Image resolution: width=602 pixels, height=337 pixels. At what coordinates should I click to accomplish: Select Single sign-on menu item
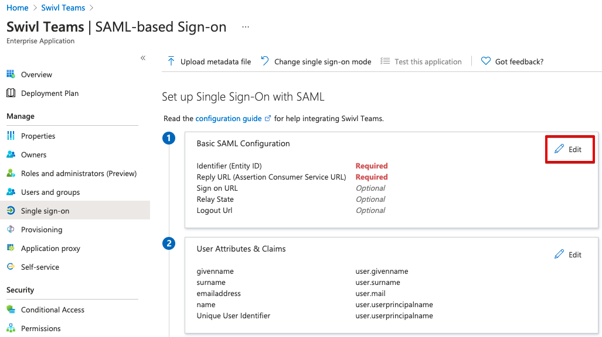pyautogui.click(x=75, y=211)
